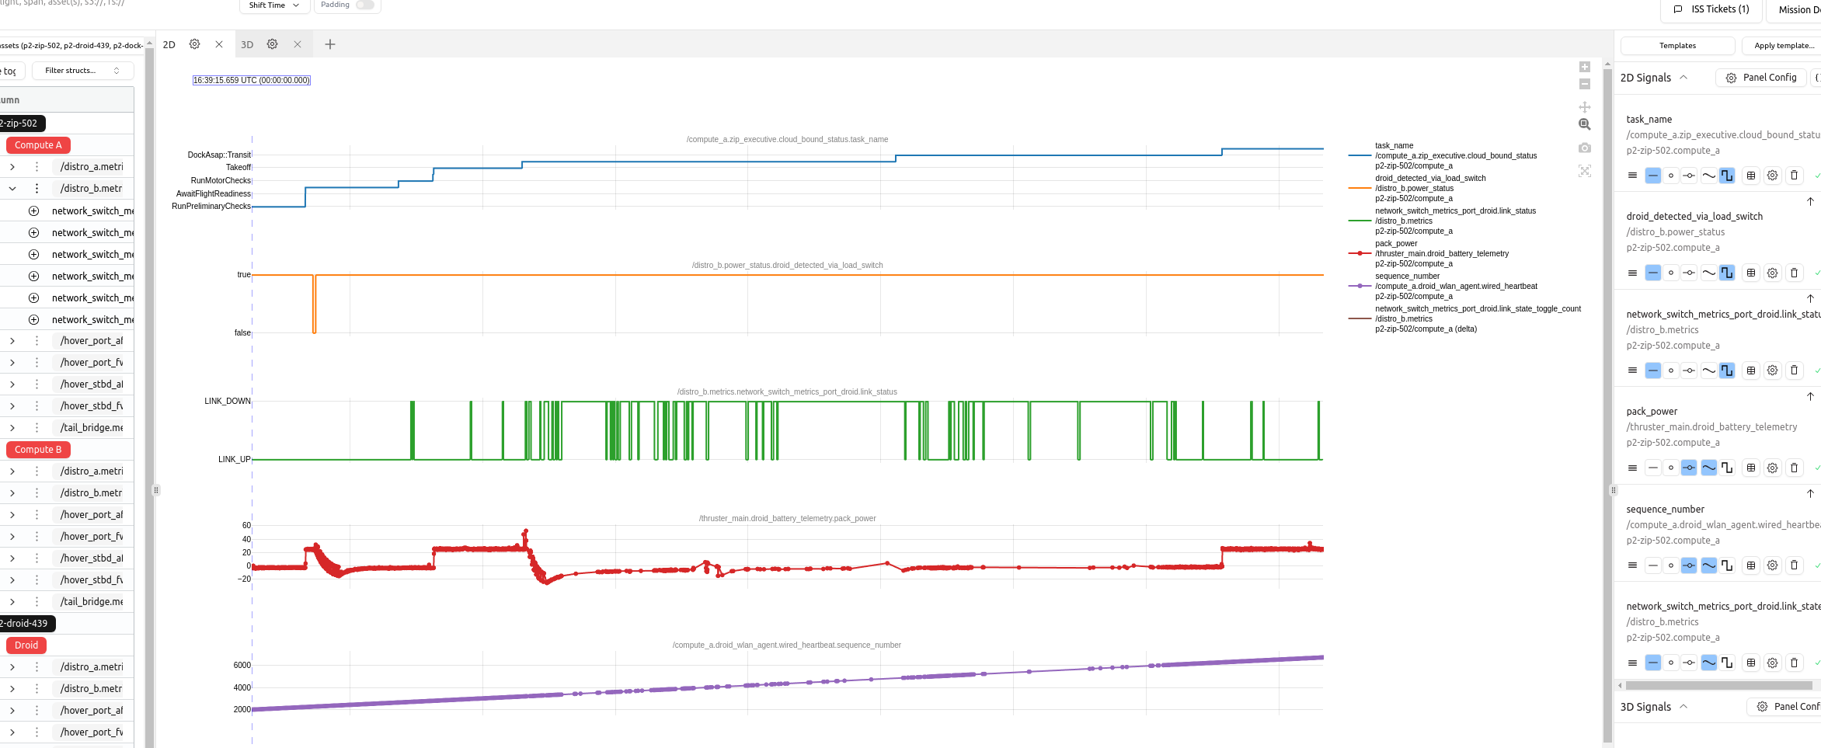Collapse the /distro_b.metr tree node
Viewport: 1821px width, 748px height.
[x=12, y=188]
